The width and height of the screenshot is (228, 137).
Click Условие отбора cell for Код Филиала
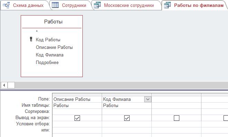(127, 124)
